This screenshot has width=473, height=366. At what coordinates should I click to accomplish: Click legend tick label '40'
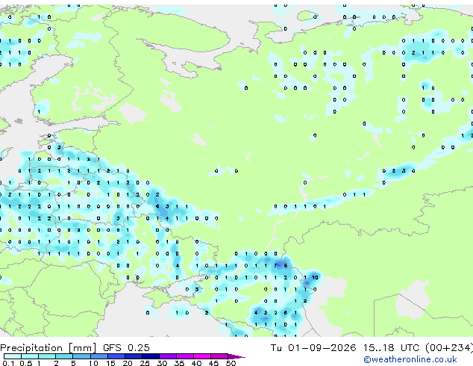[x=196, y=363]
